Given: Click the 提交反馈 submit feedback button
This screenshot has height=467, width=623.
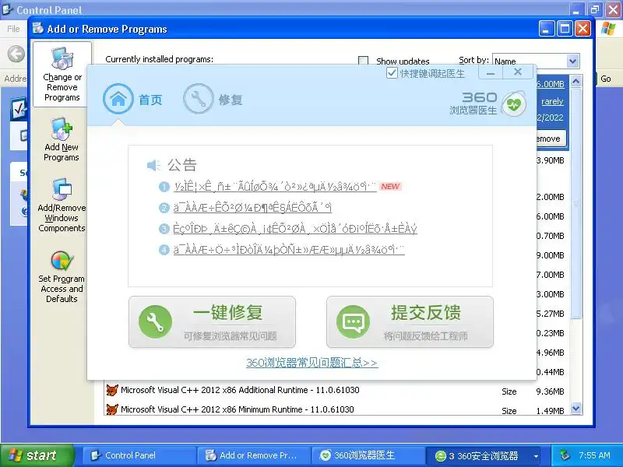Looking at the screenshot, I should (410, 322).
